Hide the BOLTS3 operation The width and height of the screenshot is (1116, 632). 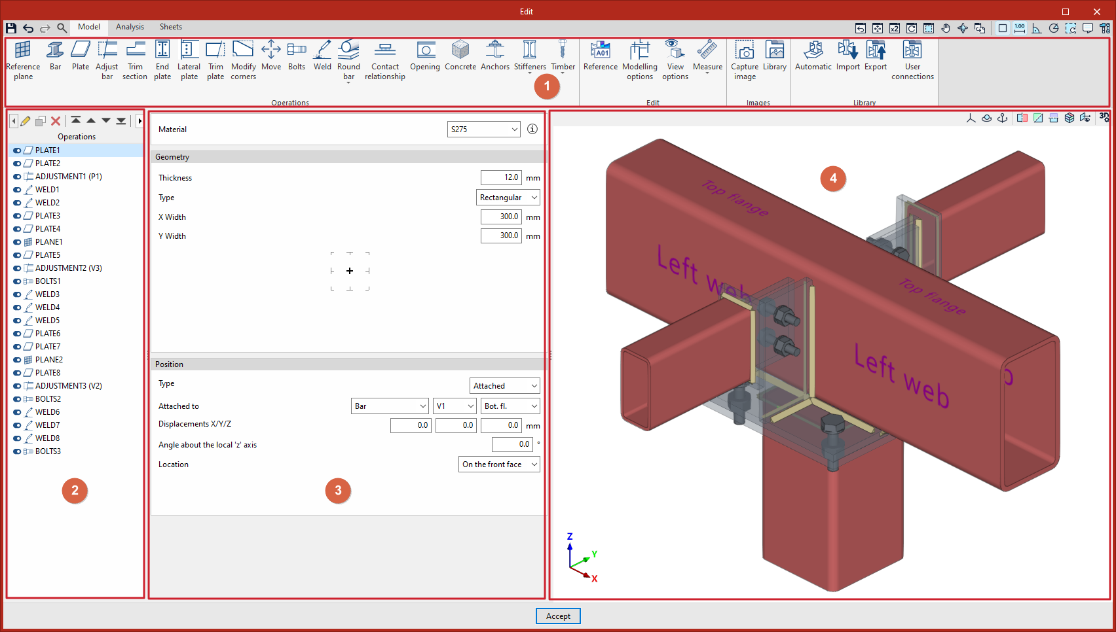pyautogui.click(x=17, y=451)
